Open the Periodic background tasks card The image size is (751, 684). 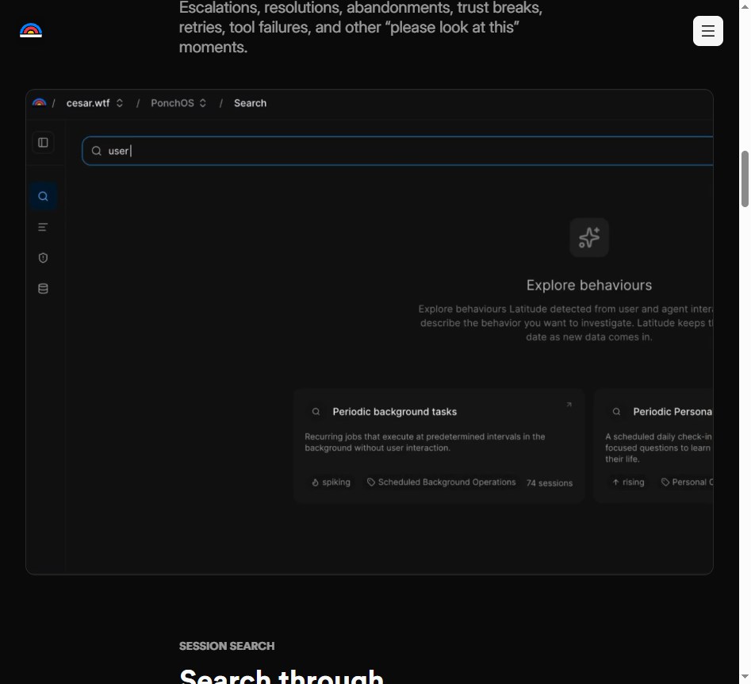tap(439, 445)
